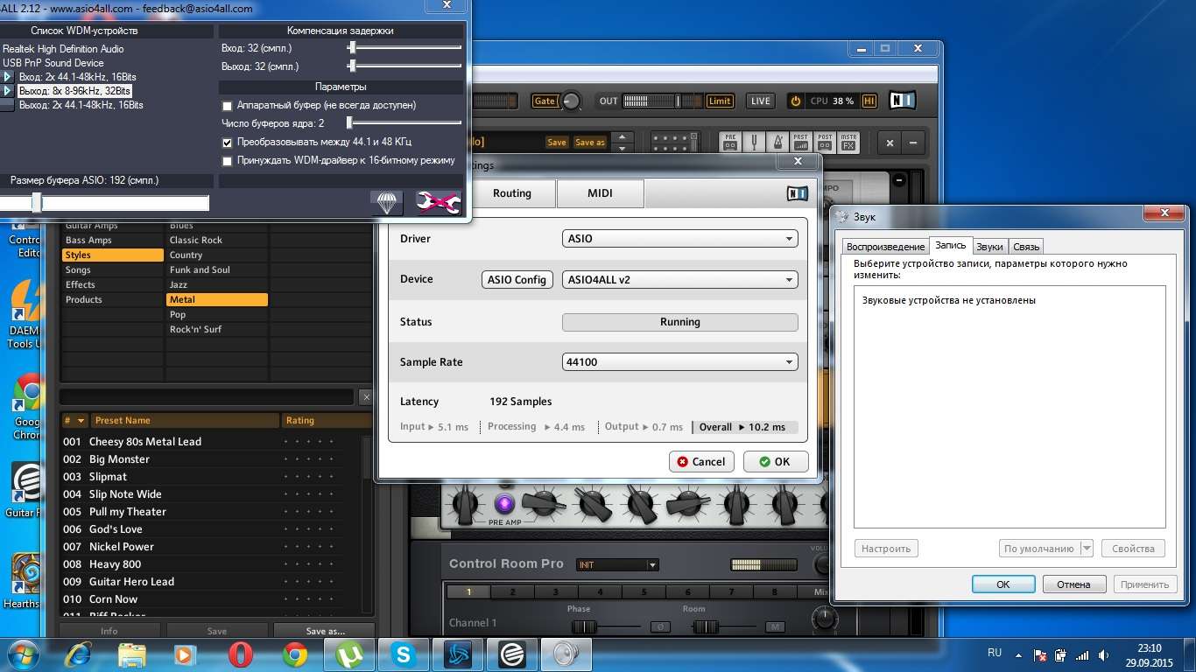The height and width of the screenshot is (672, 1196).
Task: Select the Big Monster preset
Action: 119,459
